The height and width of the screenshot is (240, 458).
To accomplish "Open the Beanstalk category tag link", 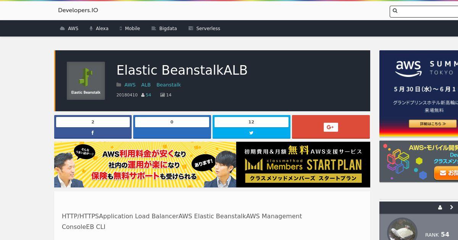I will tap(169, 85).
